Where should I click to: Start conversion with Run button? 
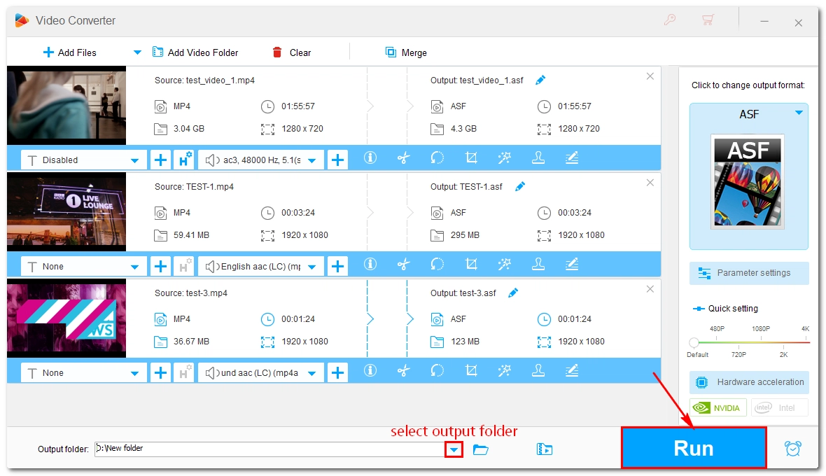click(693, 448)
